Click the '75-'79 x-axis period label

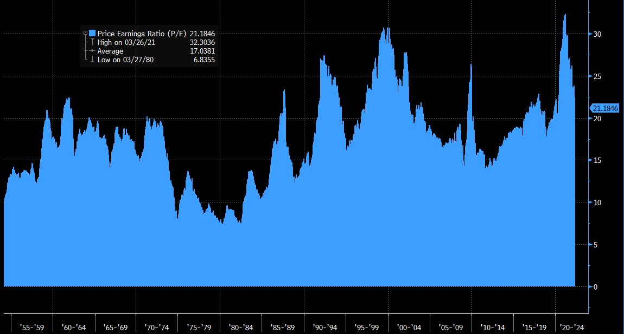coord(199,328)
